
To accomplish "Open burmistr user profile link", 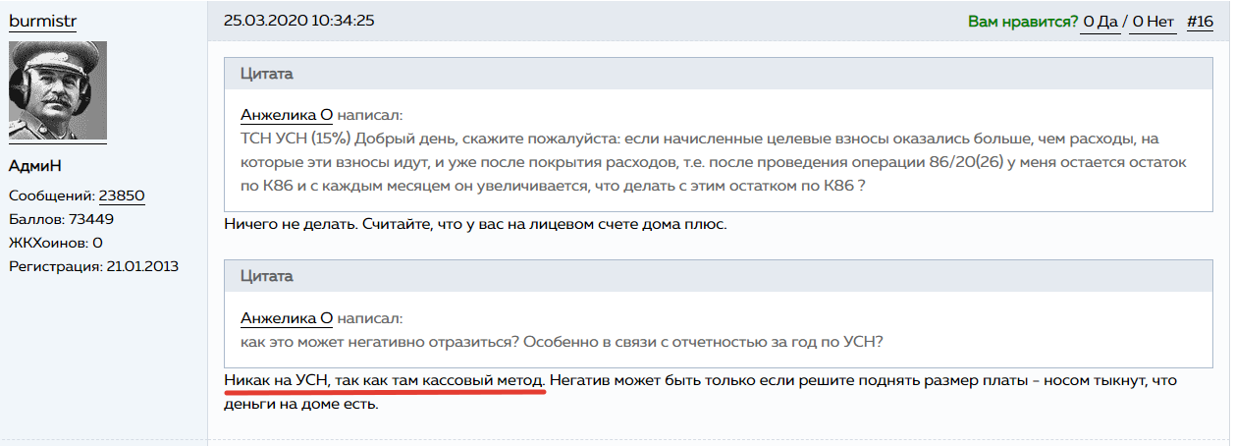I will (x=42, y=21).
